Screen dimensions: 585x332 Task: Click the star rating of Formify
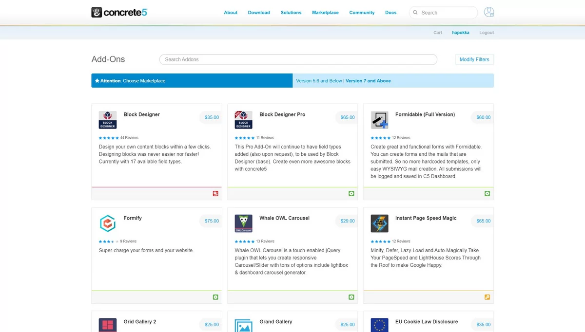pyautogui.click(x=109, y=241)
